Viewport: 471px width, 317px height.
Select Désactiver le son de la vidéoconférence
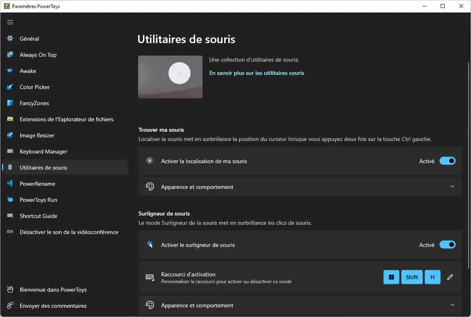tap(65, 232)
